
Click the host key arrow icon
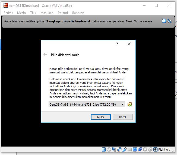pyautogui.click(x=155, y=150)
